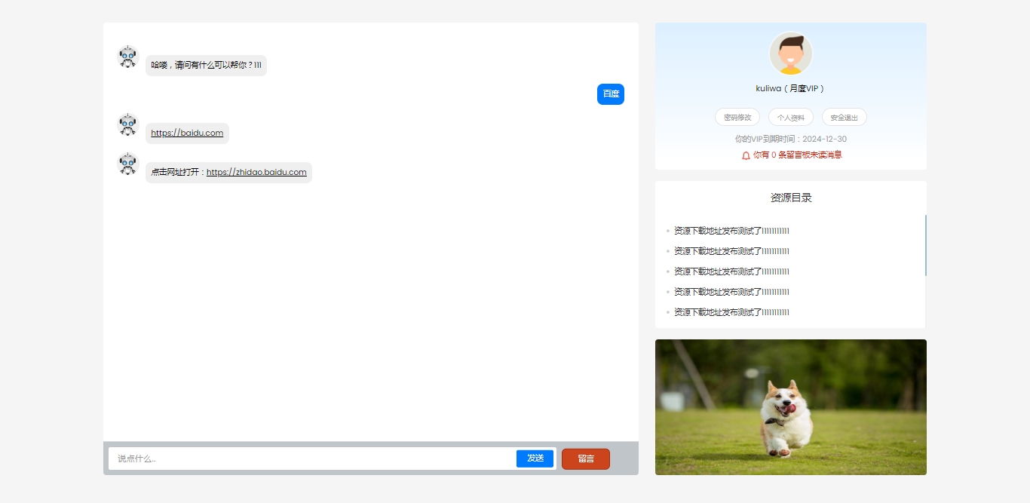Click the robot avatar beside the greeting message
The width and height of the screenshot is (1030, 503).
tap(128, 57)
